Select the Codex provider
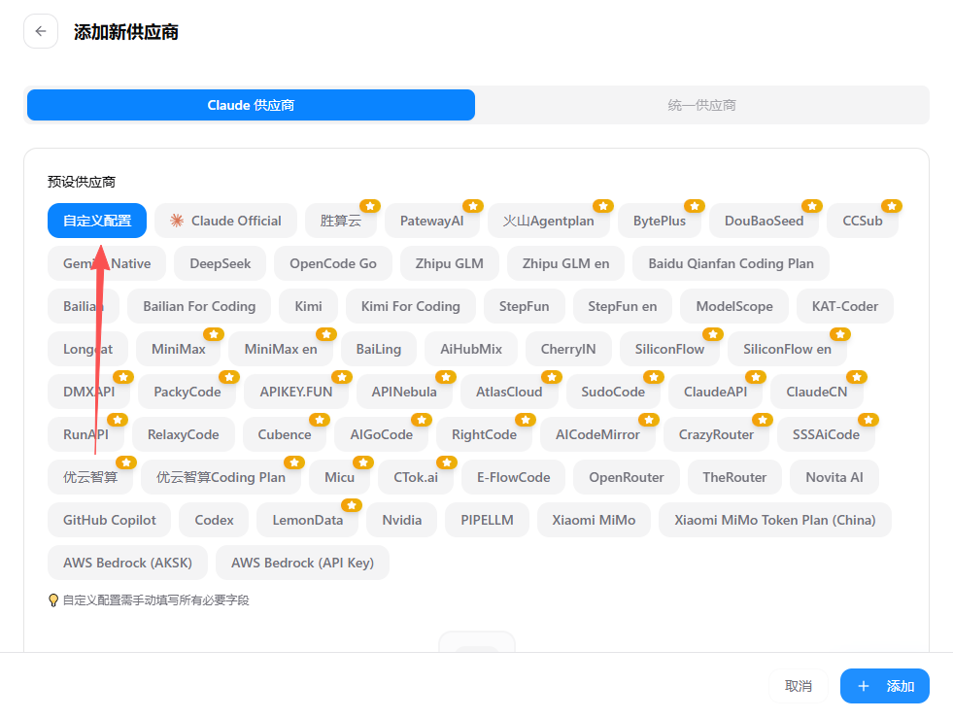953x719 pixels. tap(214, 520)
